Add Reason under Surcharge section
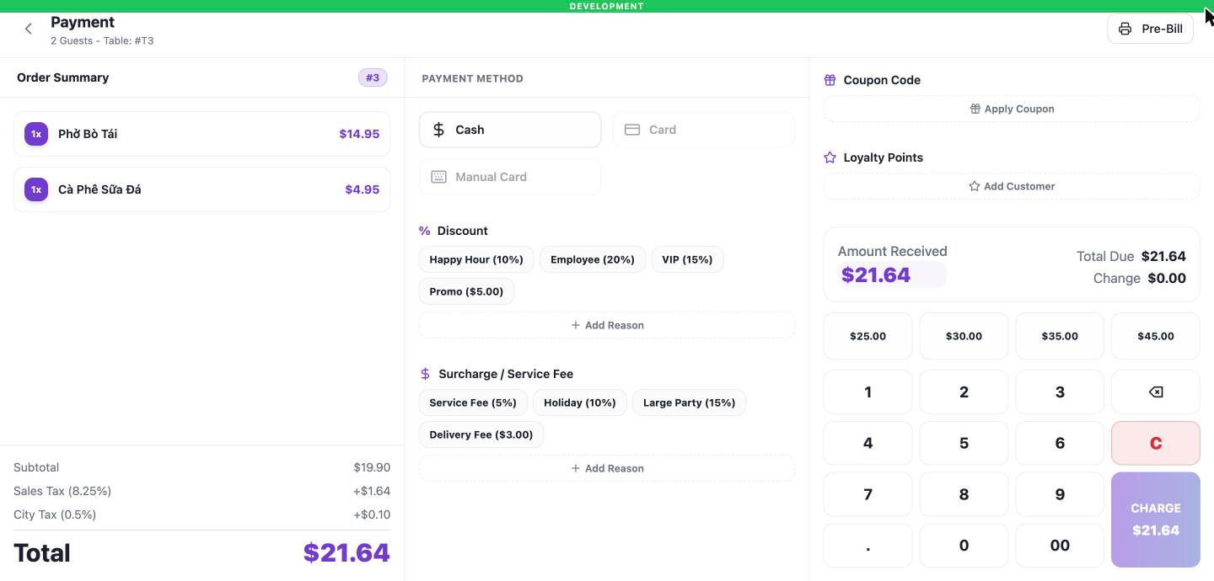The image size is (1214, 581). [x=607, y=468]
